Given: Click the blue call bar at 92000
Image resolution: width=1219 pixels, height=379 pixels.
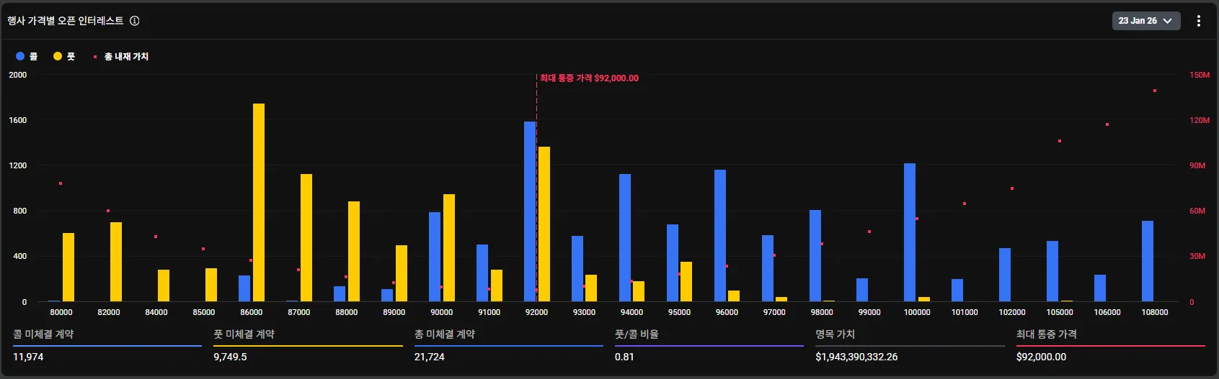Looking at the screenshot, I should (530, 211).
